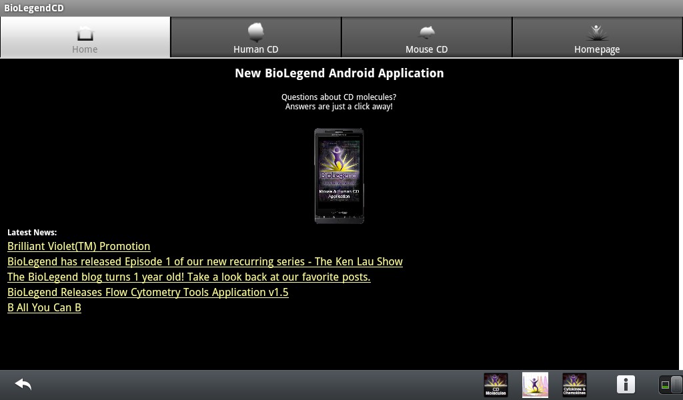Click the Mouse CD molecule icon
The width and height of the screenshot is (683, 400).
[x=426, y=32]
